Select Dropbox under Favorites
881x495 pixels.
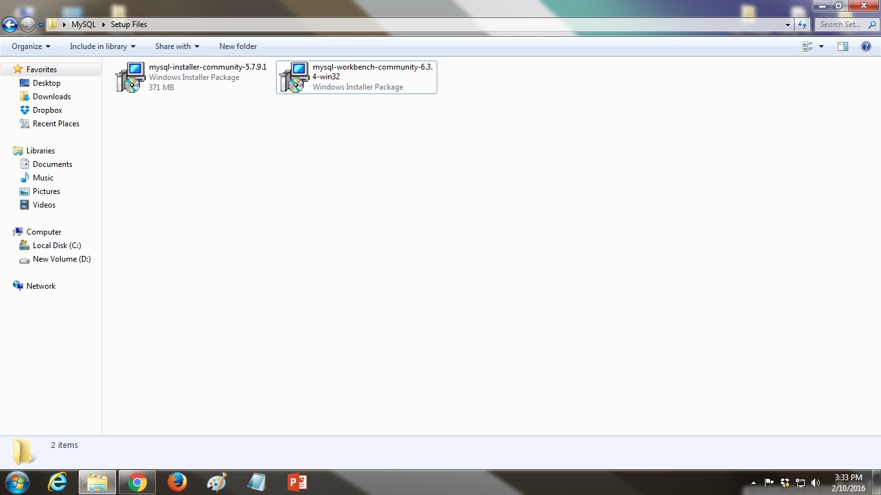[x=48, y=110]
